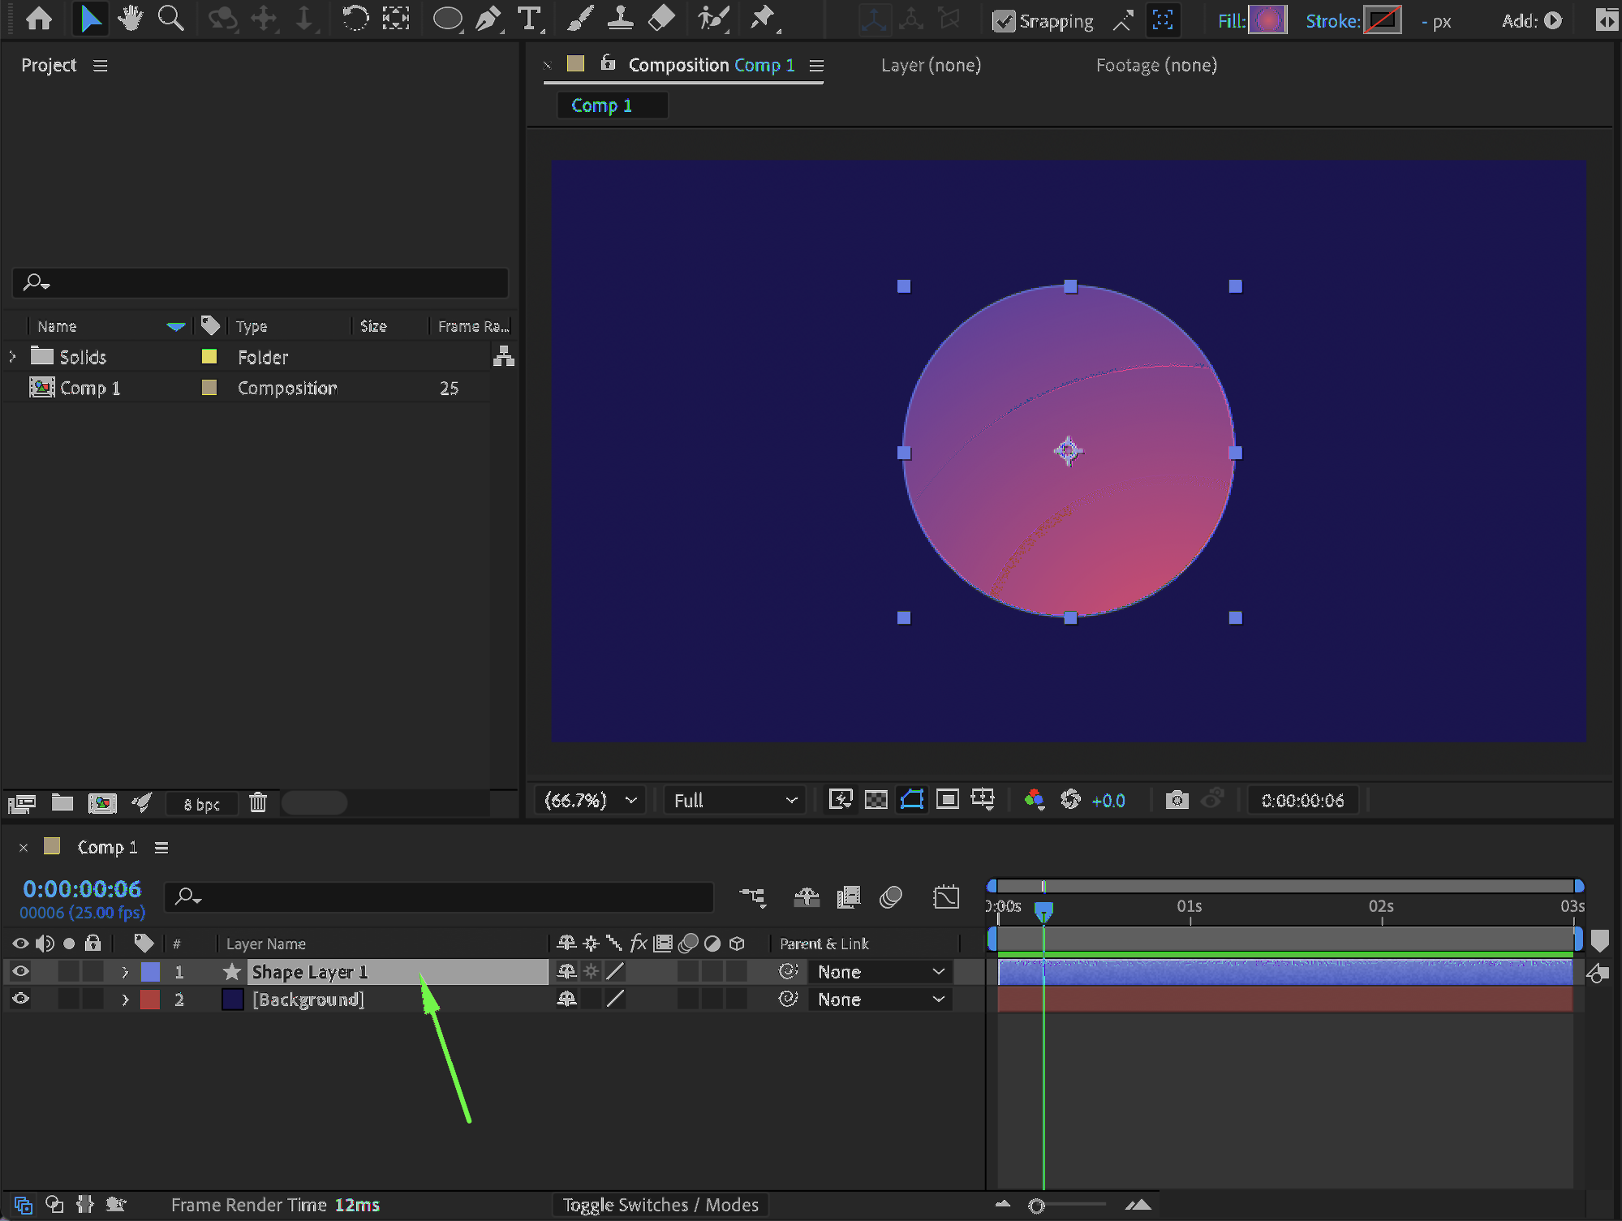The image size is (1622, 1221).
Task: Expand the Solids folder
Action: pos(12,356)
